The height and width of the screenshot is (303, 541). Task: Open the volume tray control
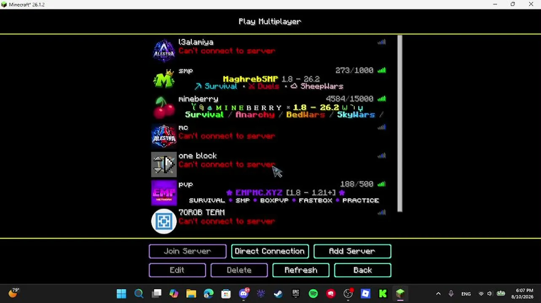point(490,294)
